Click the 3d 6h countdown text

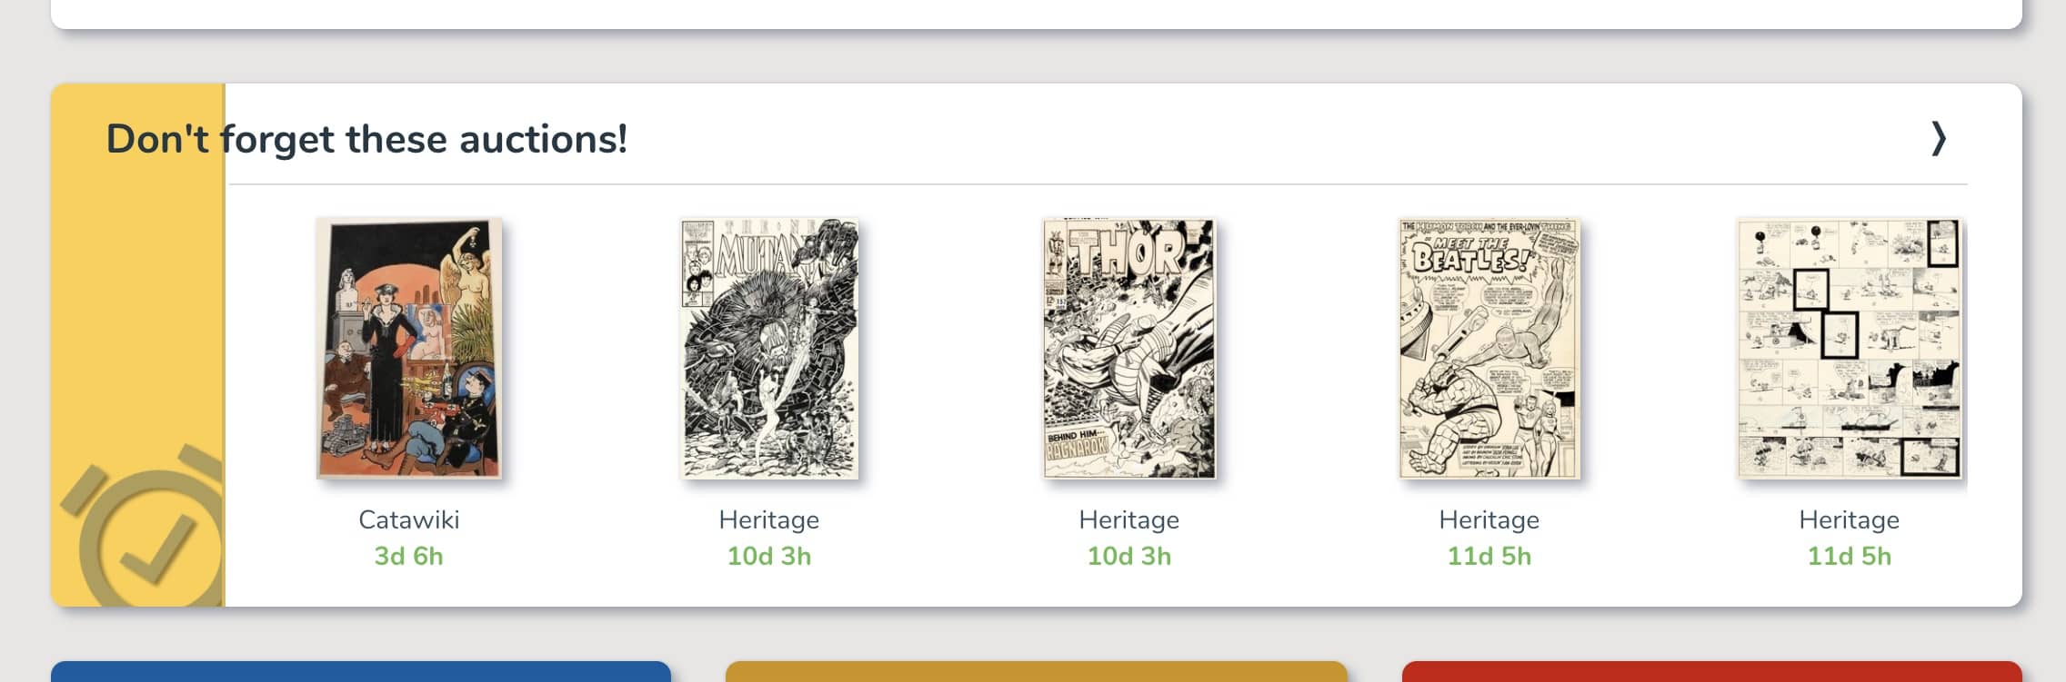coord(409,556)
